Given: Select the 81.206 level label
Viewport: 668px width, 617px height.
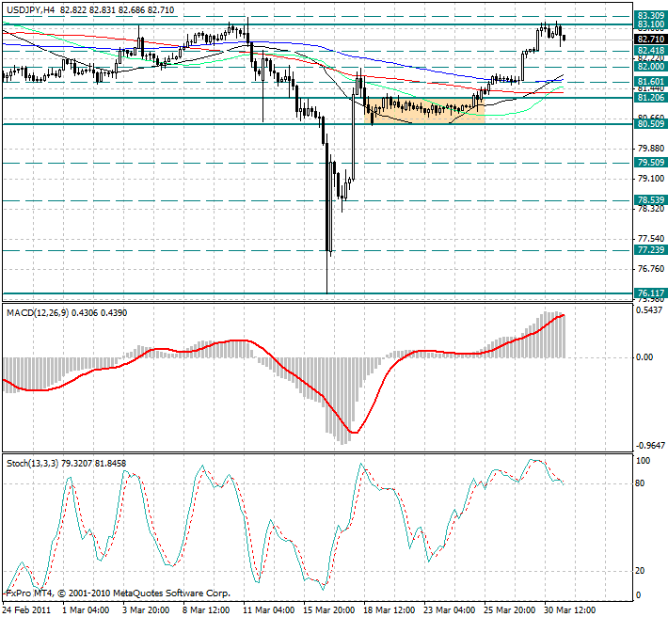Looking at the screenshot, I should pos(650,98).
